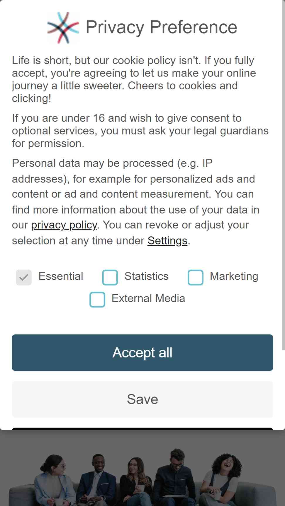Screen dimensions: 285x506
Task: Open the Settings link in the text
Action: click(167, 241)
